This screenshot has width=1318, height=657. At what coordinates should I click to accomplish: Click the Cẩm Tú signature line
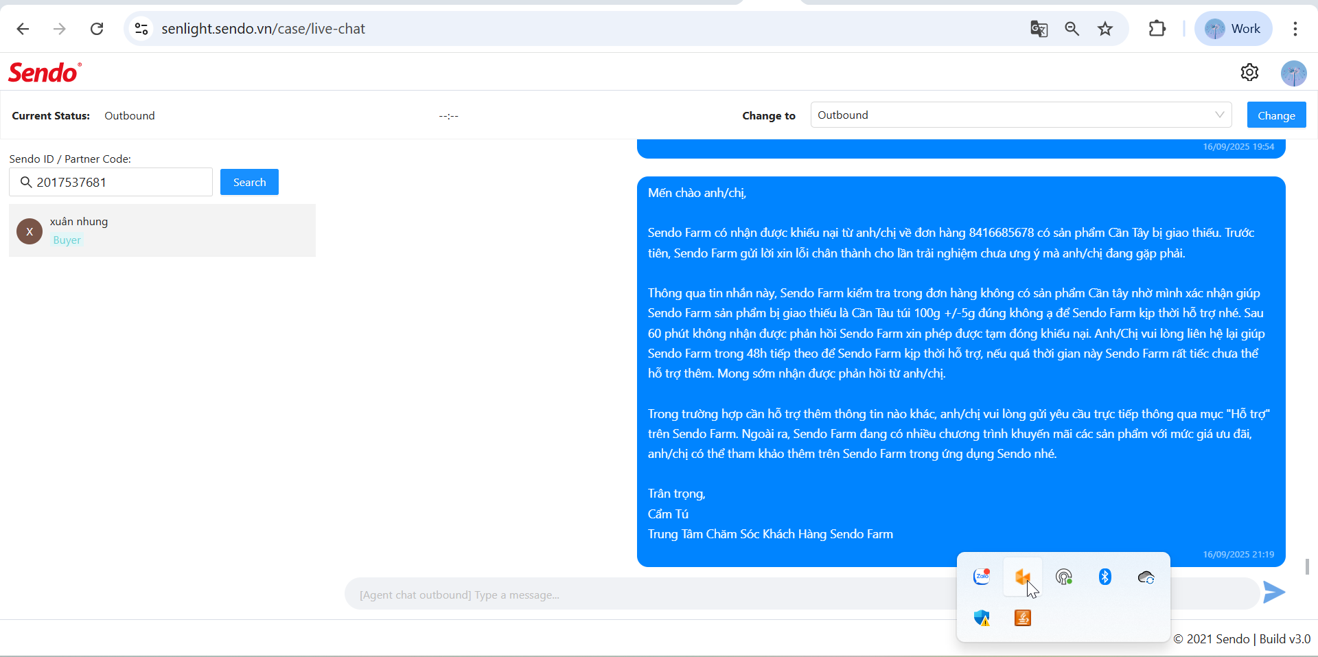(668, 514)
